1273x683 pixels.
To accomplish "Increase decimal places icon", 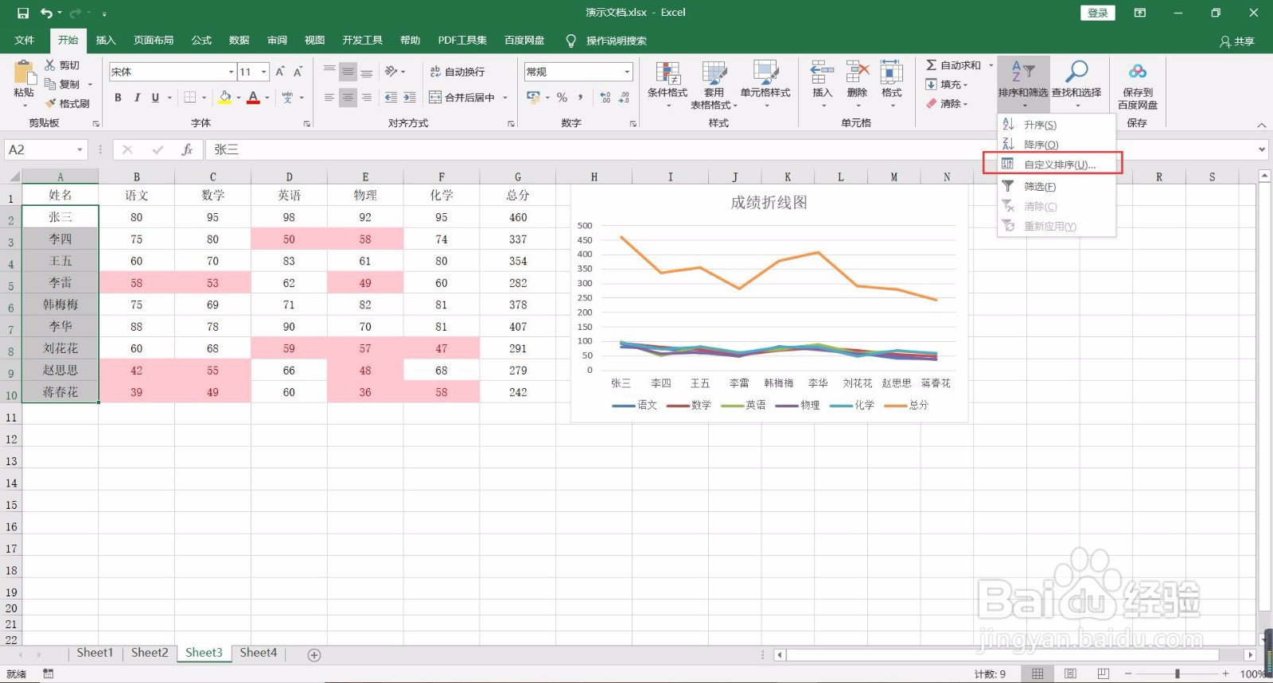I will [605, 97].
